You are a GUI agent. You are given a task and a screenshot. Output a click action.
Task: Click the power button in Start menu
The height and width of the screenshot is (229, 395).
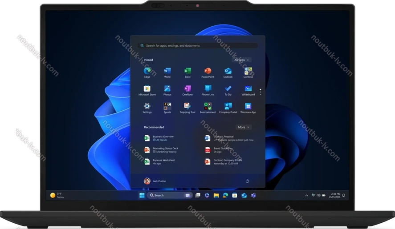[x=247, y=181]
